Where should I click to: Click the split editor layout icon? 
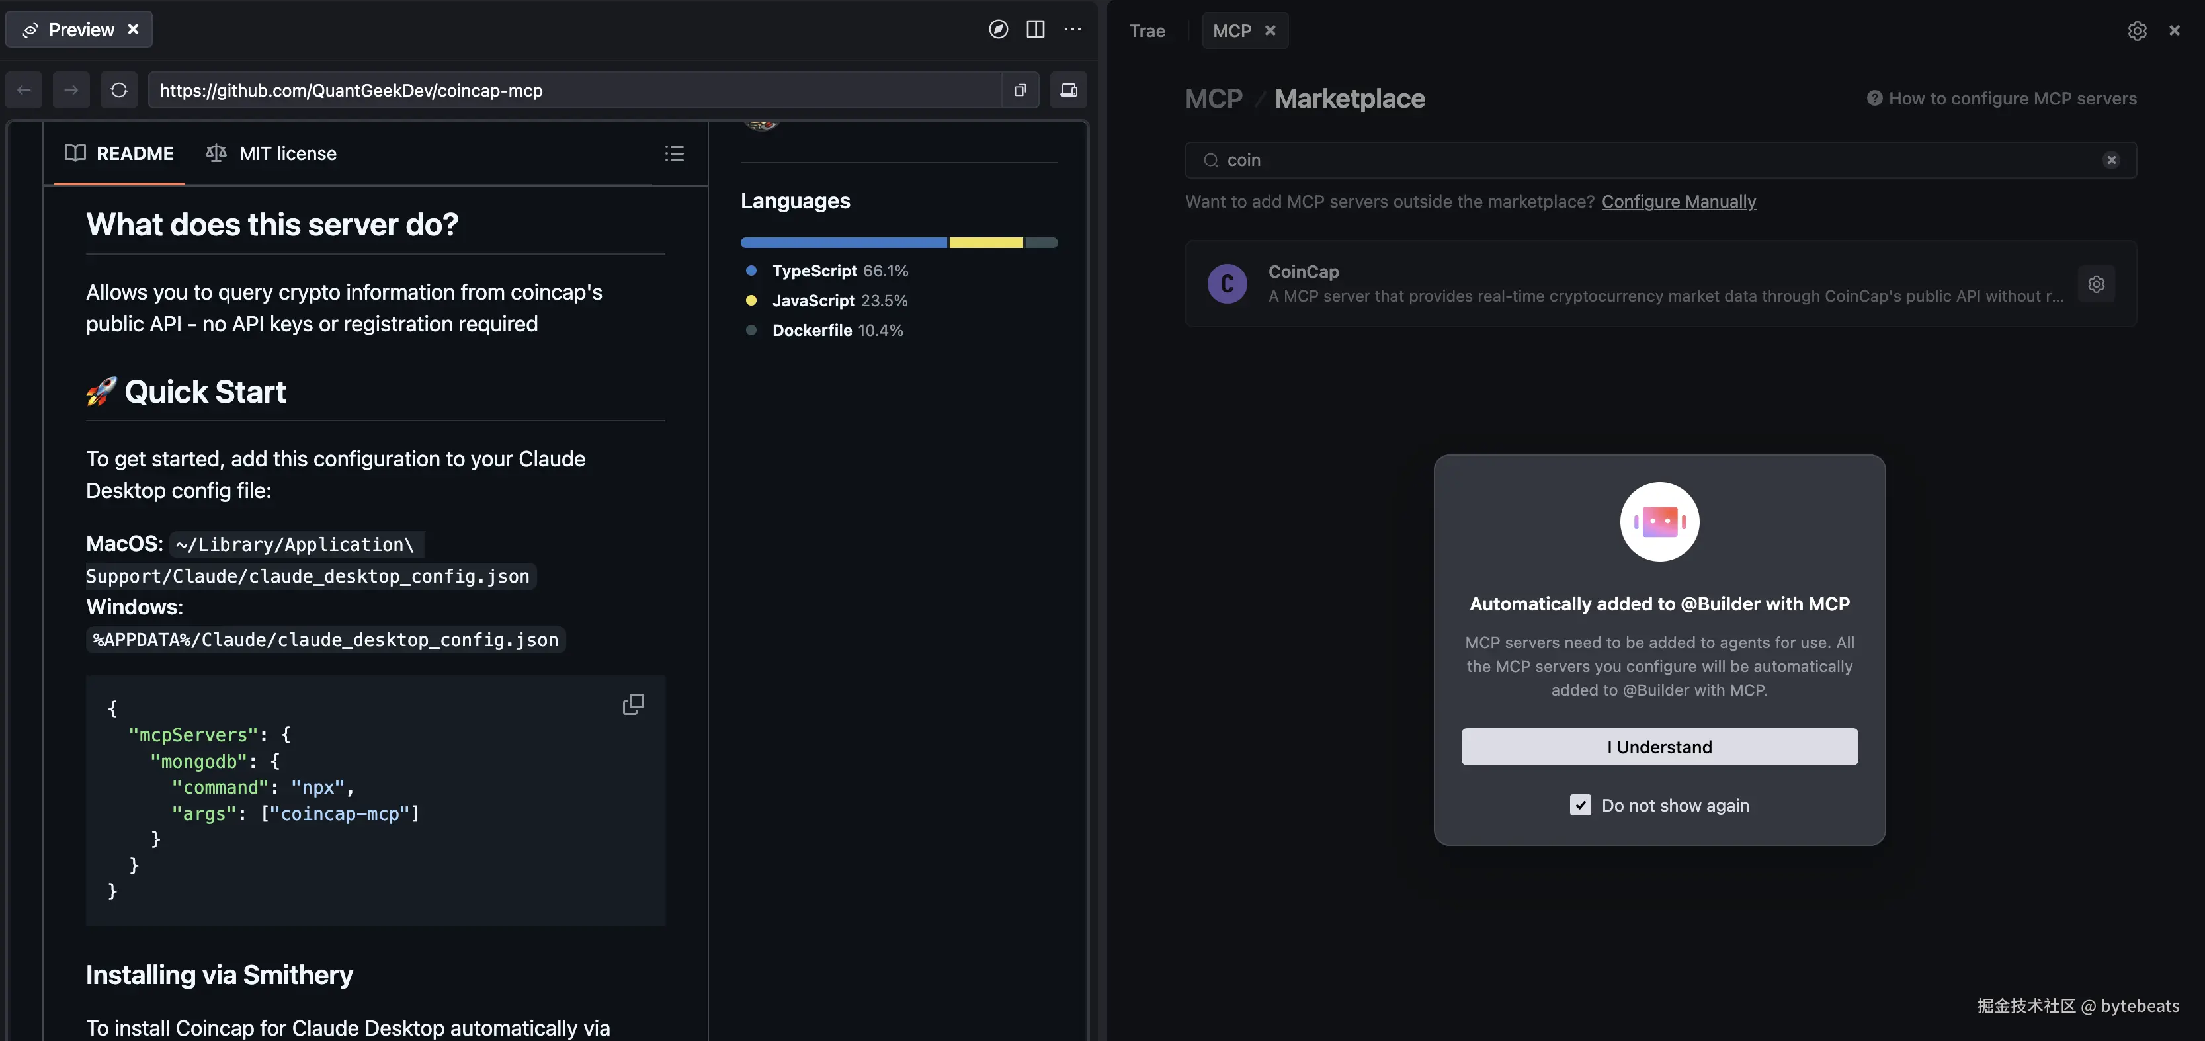[1035, 29]
